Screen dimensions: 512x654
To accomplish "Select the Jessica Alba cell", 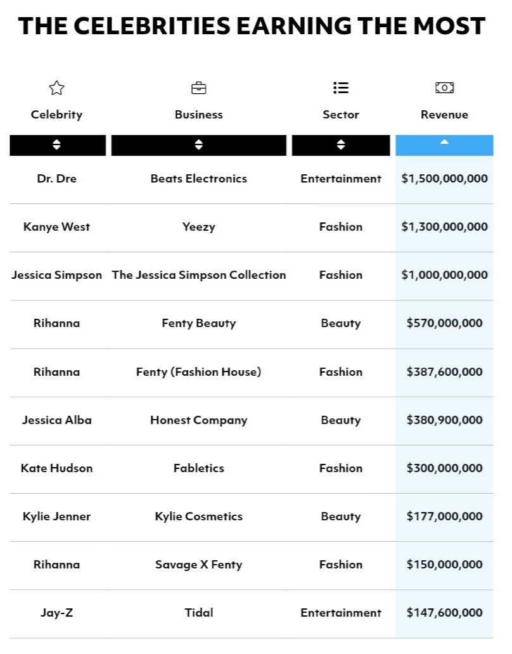I will click(56, 420).
